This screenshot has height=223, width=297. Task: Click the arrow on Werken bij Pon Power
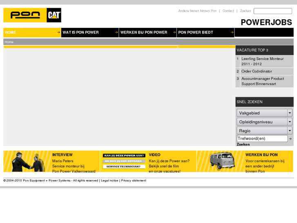coord(174,32)
